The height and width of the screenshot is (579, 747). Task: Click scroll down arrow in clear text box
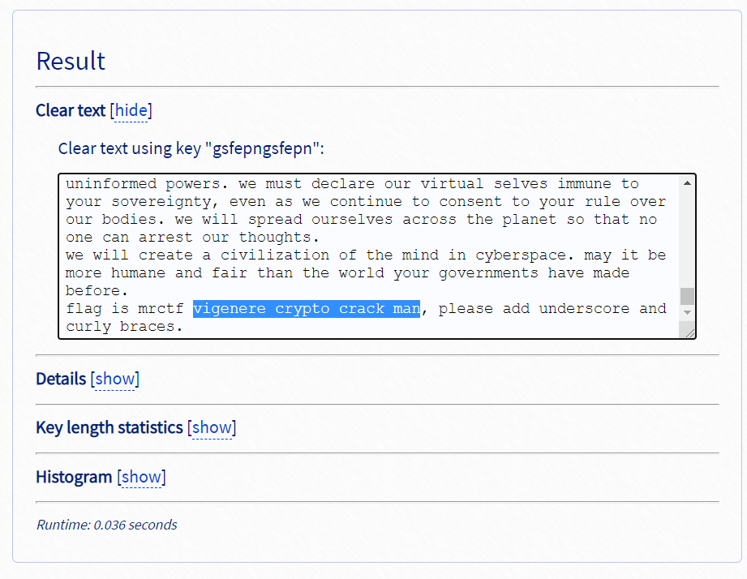pyautogui.click(x=687, y=313)
